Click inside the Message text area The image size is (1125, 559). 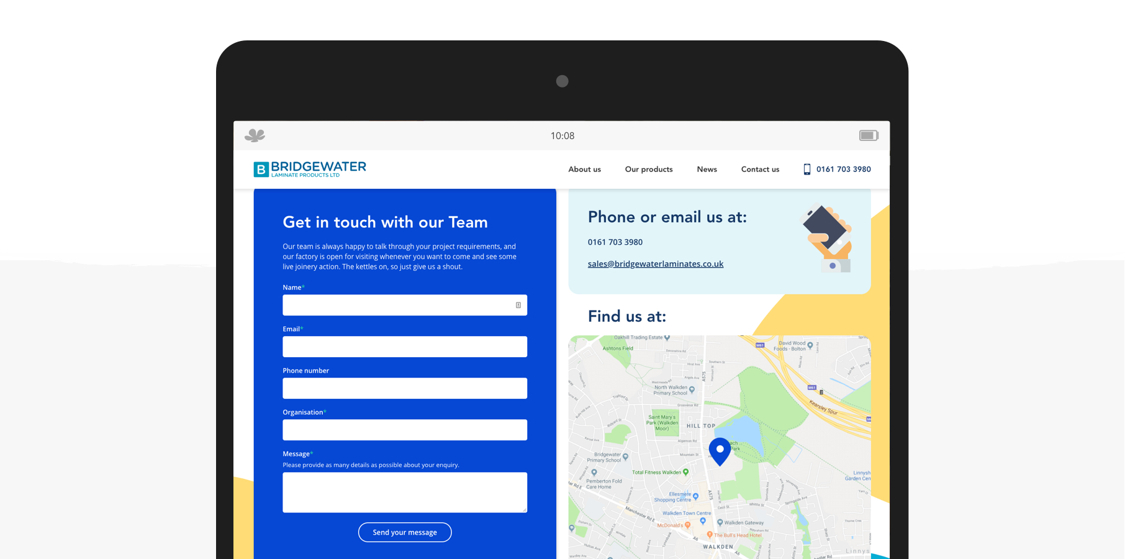[405, 493]
